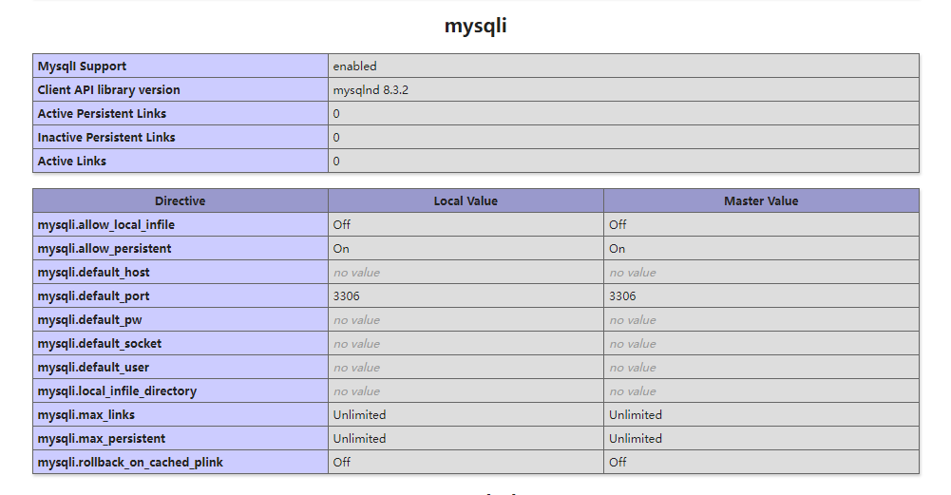Viewport: 951px width, 495px height.
Task: Click local no value for default_user
Action: click(356, 367)
